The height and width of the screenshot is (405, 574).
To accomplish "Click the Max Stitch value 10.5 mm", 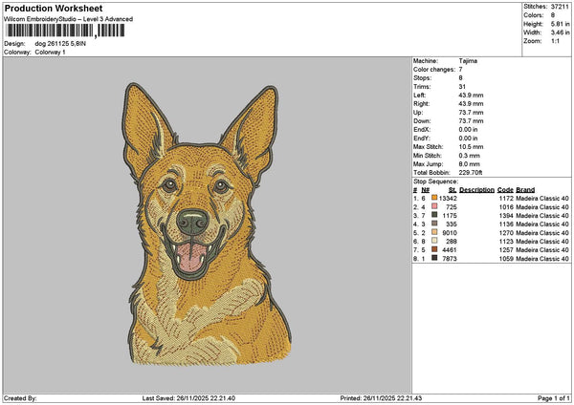I will point(471,147).
